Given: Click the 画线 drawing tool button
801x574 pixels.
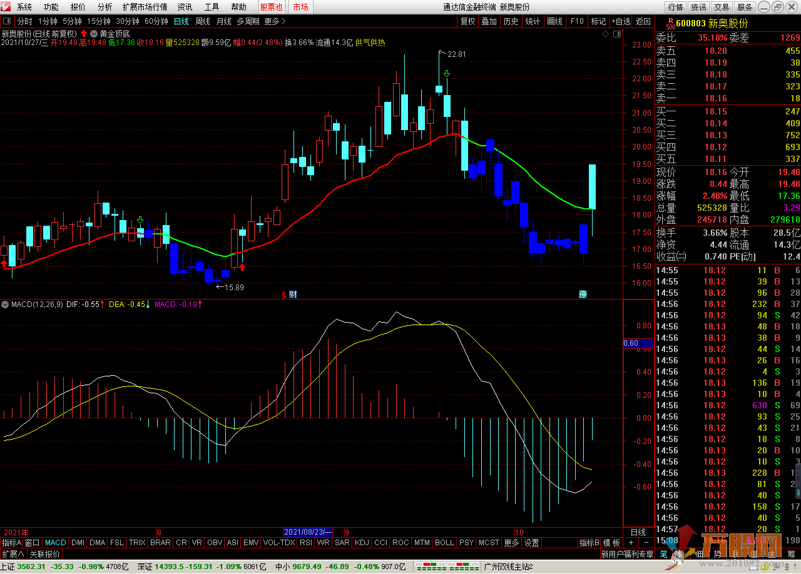Looking at the screenshot, I should (x=555, y=21).
